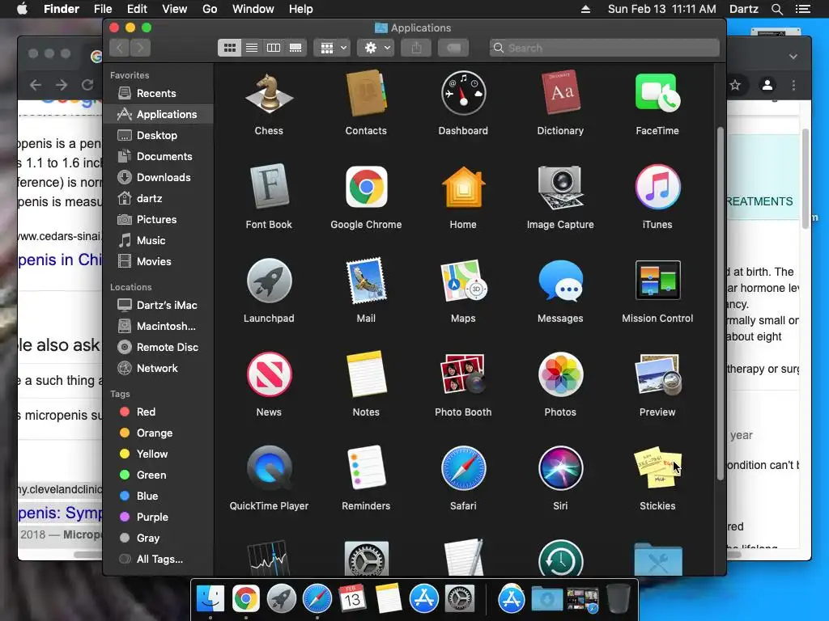Open Documents from the sidebar
This screenshot has width=829, height=621.
coord(158,157)
